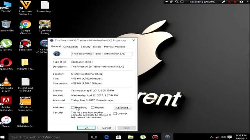Image resolution: width=250 pixels, height=140 pixels.
Task: Open Advanced attributes dialog
Action: (123, 108)
